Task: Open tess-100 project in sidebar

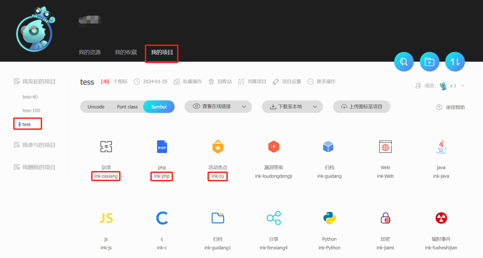Action: click(31, 111)
